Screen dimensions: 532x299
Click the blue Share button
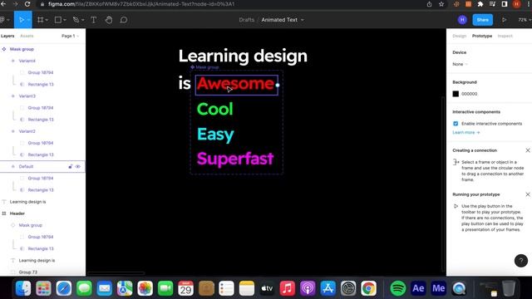pos(482,20)
